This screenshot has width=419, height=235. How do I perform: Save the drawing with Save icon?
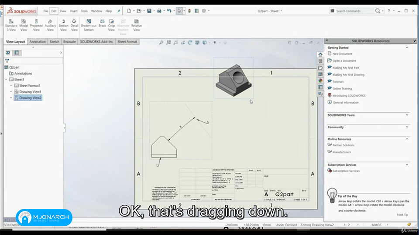149,11
